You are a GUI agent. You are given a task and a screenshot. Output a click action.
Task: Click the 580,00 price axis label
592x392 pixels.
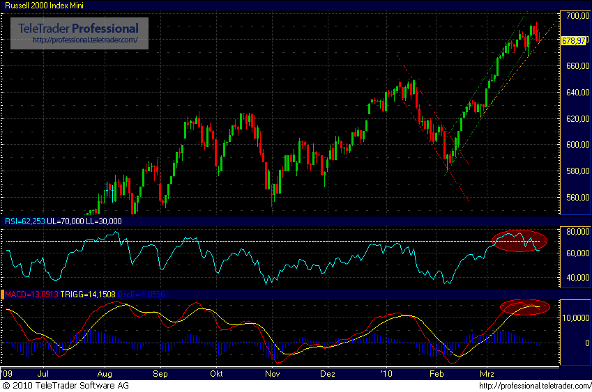click(x=577, y=171)
